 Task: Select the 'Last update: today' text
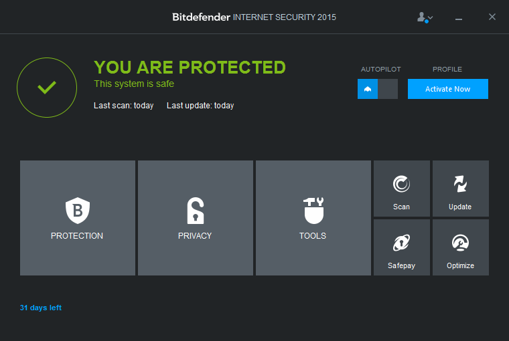(x=200, y=106)
